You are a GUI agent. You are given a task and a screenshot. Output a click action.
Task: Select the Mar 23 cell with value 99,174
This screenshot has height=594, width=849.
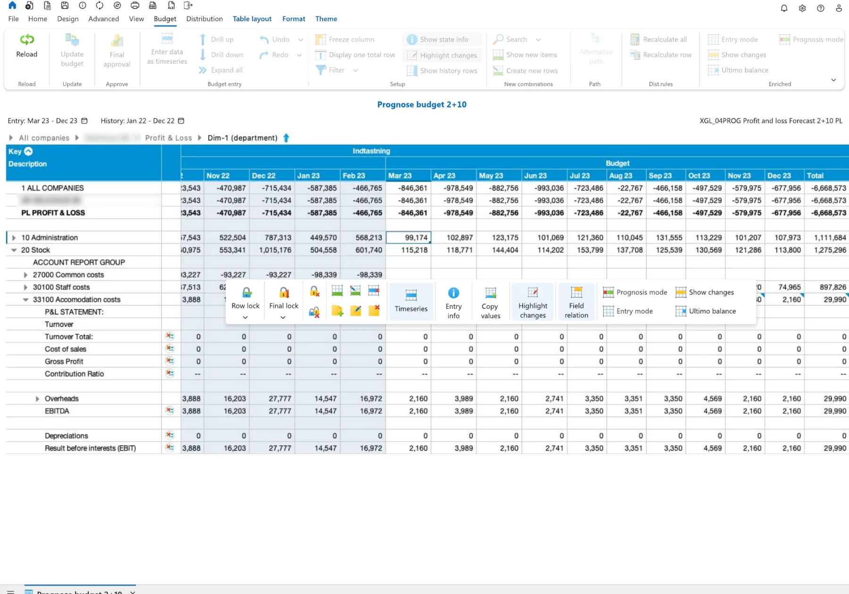coord(408,238)
